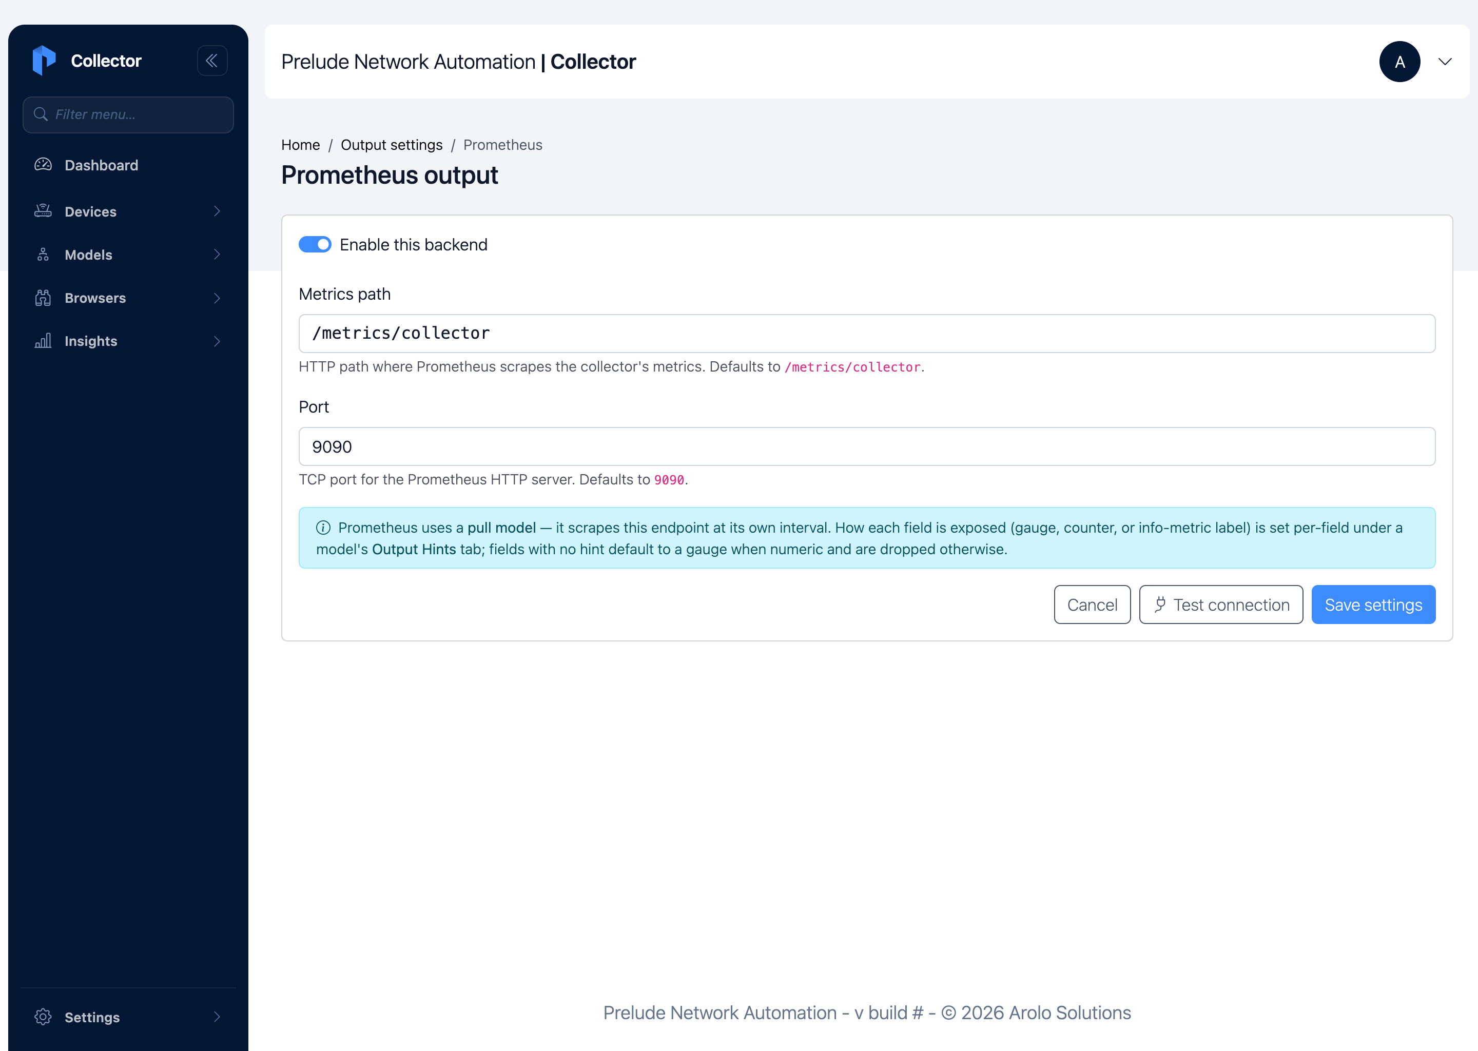Click the Port field label
This screenshot has width=1478, height=1051.
coord(313,407)
